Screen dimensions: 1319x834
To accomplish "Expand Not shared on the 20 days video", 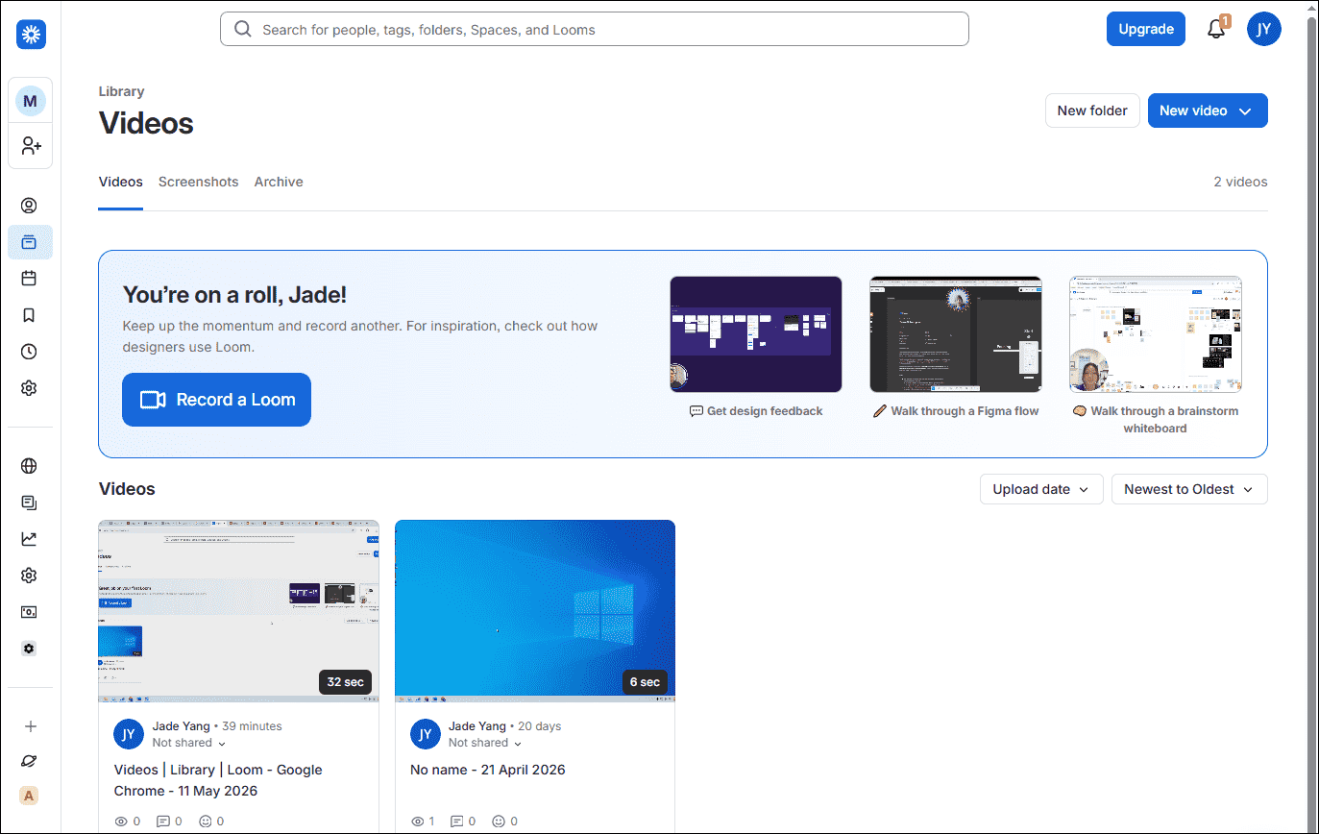I will (485, 743).
